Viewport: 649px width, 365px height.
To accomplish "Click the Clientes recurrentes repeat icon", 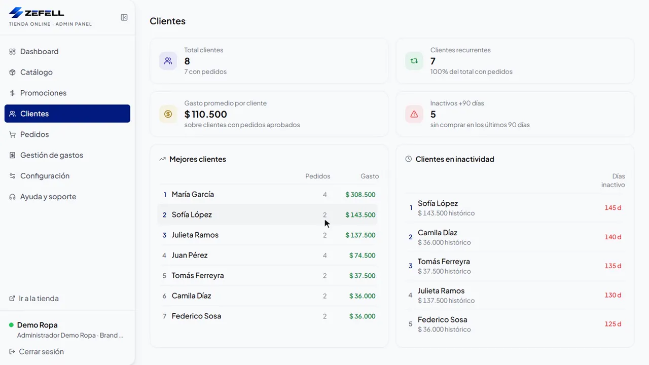I will 414,61.
